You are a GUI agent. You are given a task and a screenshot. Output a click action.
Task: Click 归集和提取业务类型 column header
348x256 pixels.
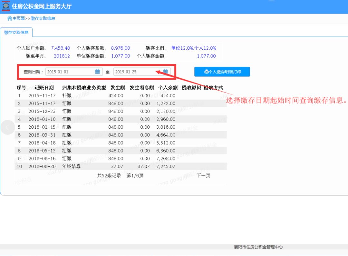tap(84, 87)
